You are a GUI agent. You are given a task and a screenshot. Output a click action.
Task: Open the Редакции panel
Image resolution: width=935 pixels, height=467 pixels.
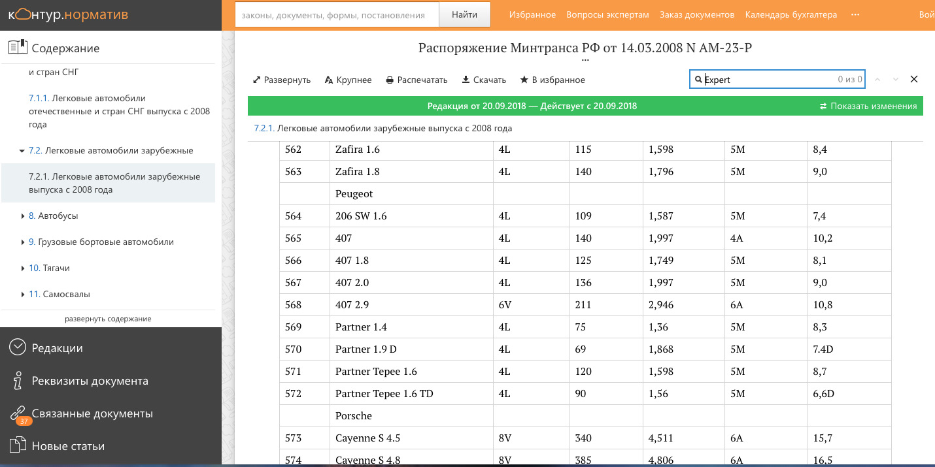tap(58, 347)
